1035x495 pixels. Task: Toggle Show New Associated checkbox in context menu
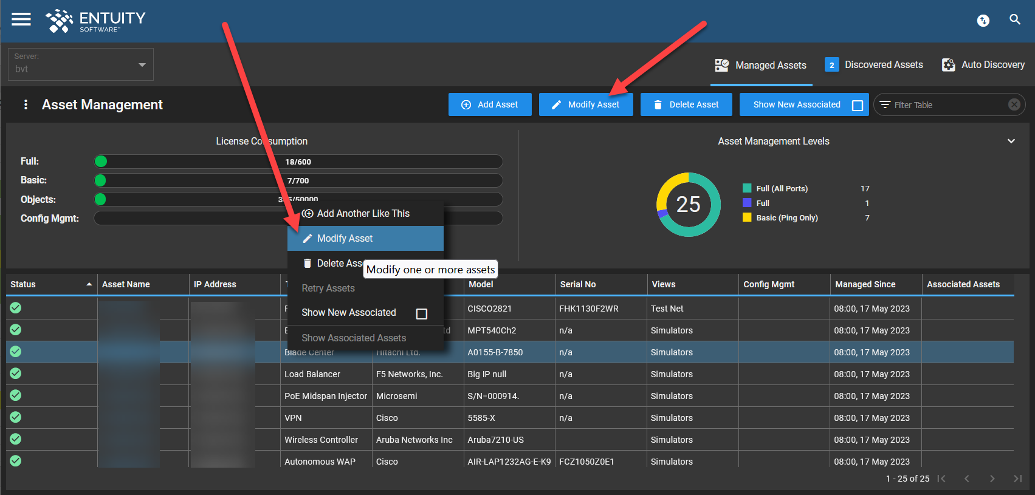(422, 313)
